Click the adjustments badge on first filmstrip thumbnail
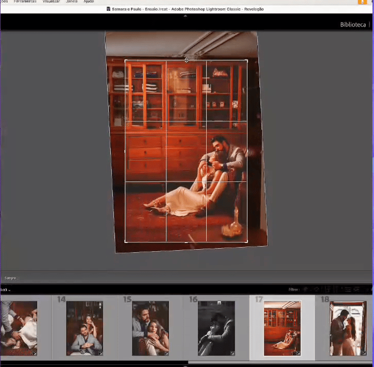 [x=35, y=354]
